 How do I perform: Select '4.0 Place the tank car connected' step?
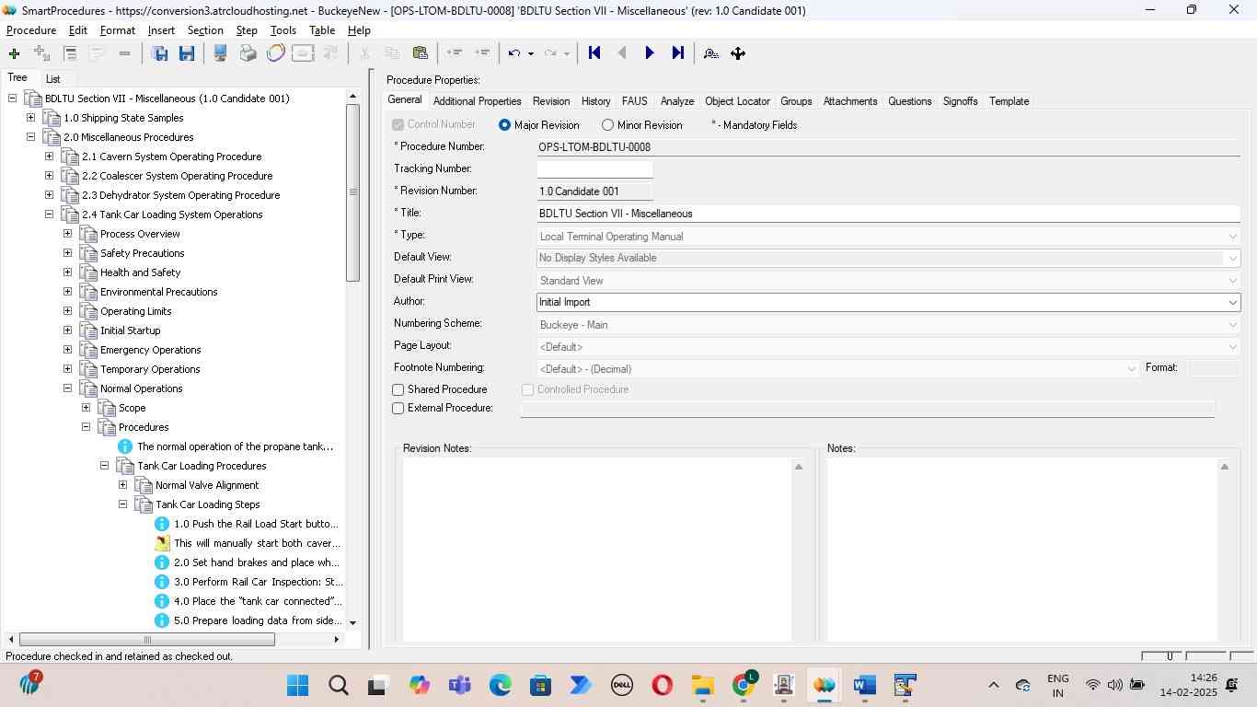pos(257,601)
